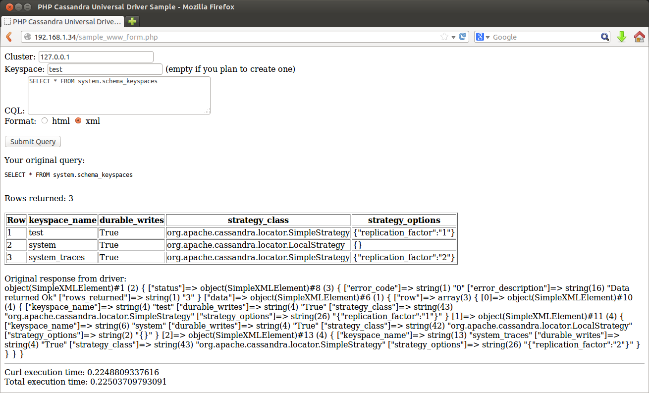Maximize the Firefox window

pos(28,7)
